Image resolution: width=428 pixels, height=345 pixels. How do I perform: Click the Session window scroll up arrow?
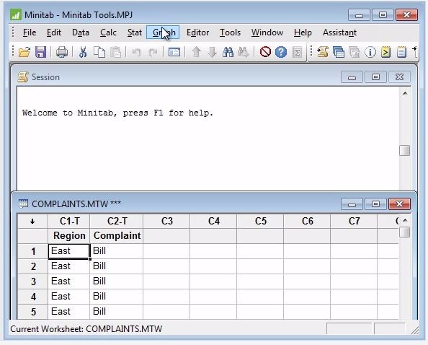click(x=405, y=93)
